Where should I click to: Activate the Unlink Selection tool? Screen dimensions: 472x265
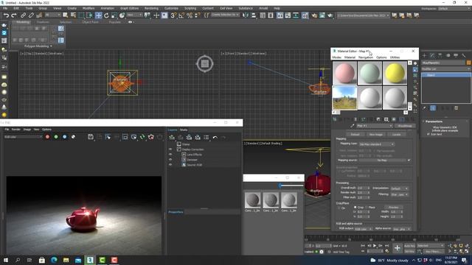pyautogui.click(x=31, y=15)
